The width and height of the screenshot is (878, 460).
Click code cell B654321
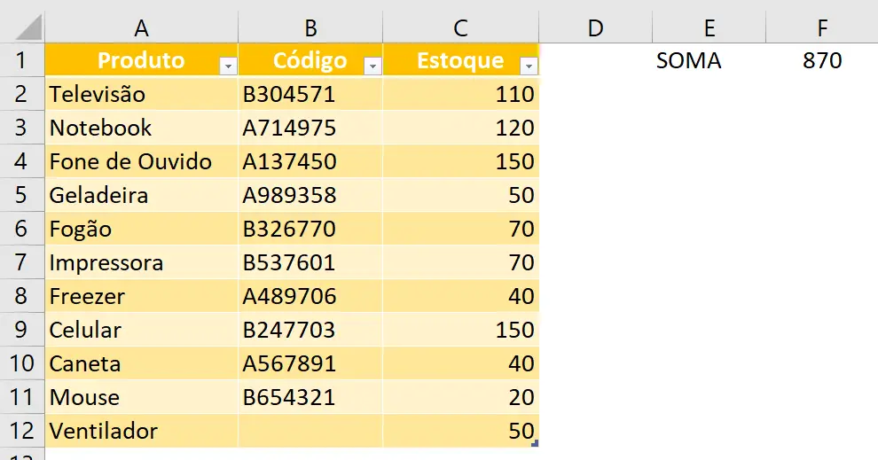click(310, 397)
